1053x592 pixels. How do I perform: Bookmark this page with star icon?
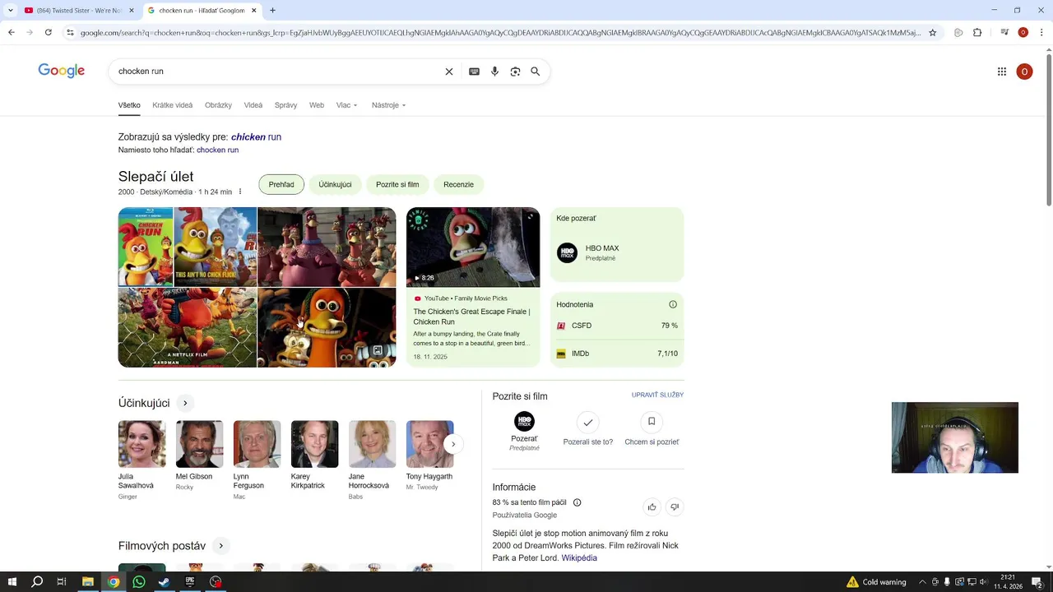(932, 33)
